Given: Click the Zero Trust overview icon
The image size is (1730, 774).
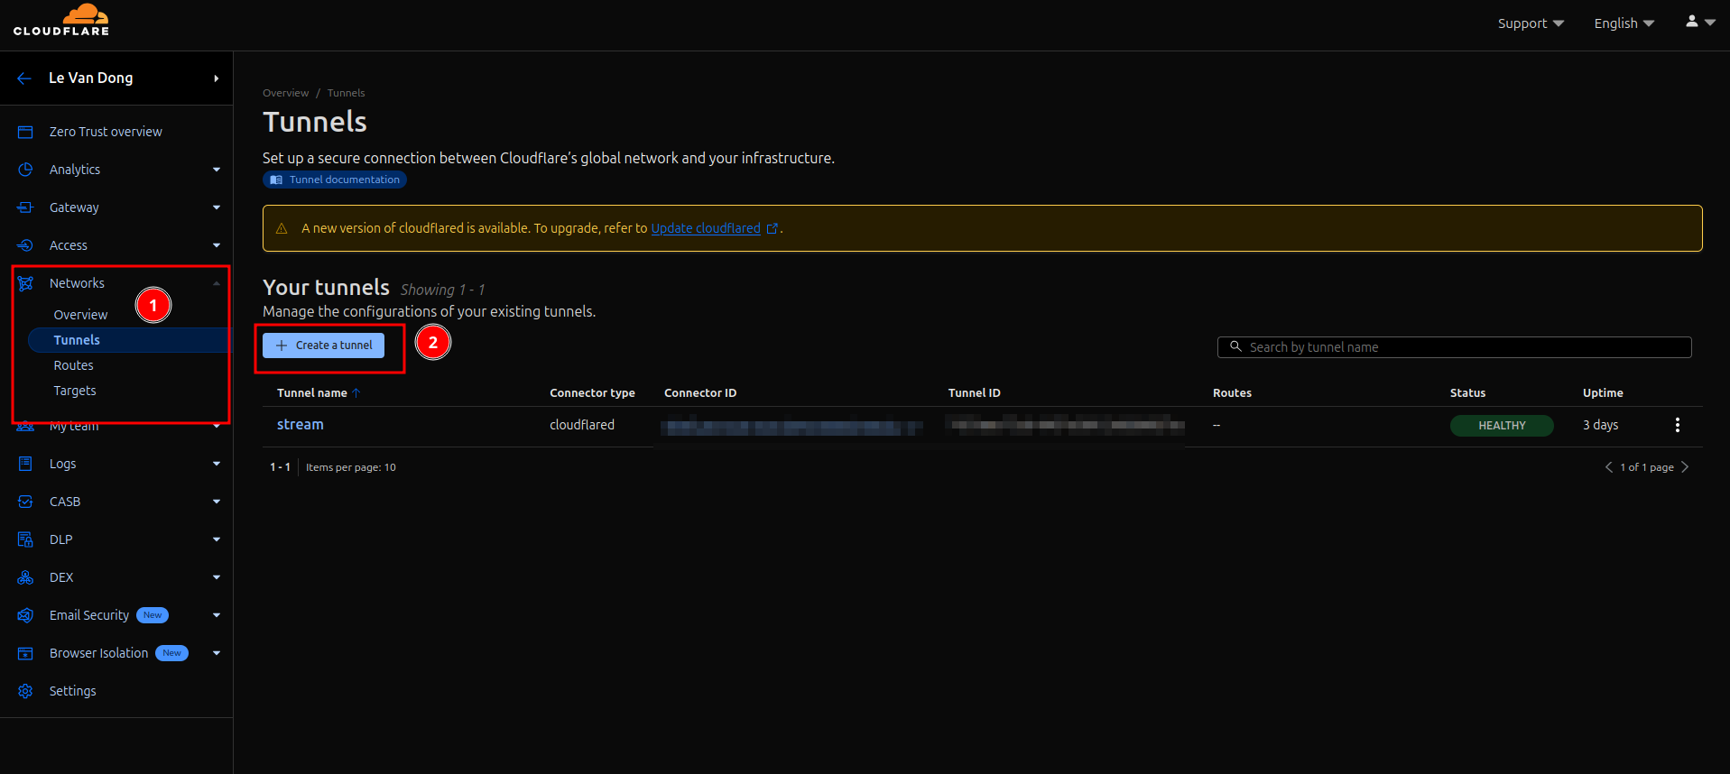Looking at the screenshot, I should point(25,132).
